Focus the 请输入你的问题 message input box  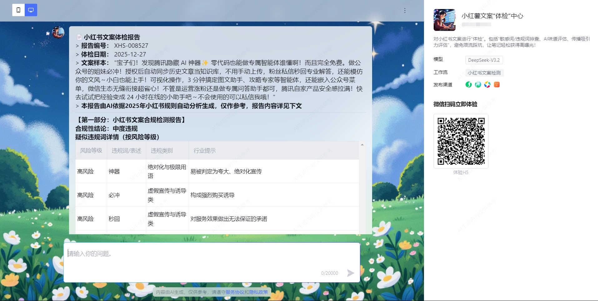[212, 262]
